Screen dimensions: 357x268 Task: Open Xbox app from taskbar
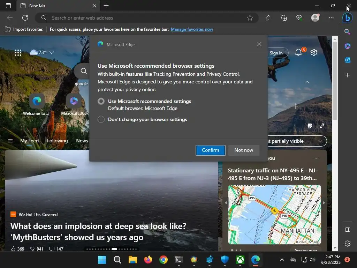(240, 260)
